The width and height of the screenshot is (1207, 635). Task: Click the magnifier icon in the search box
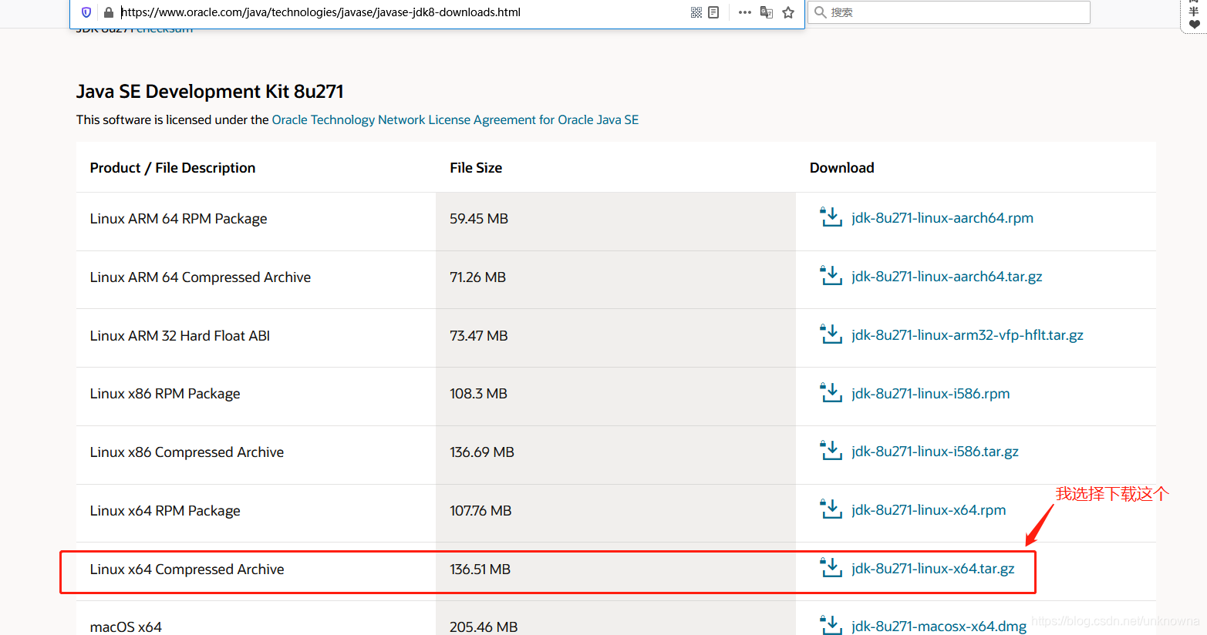point(821,12)
